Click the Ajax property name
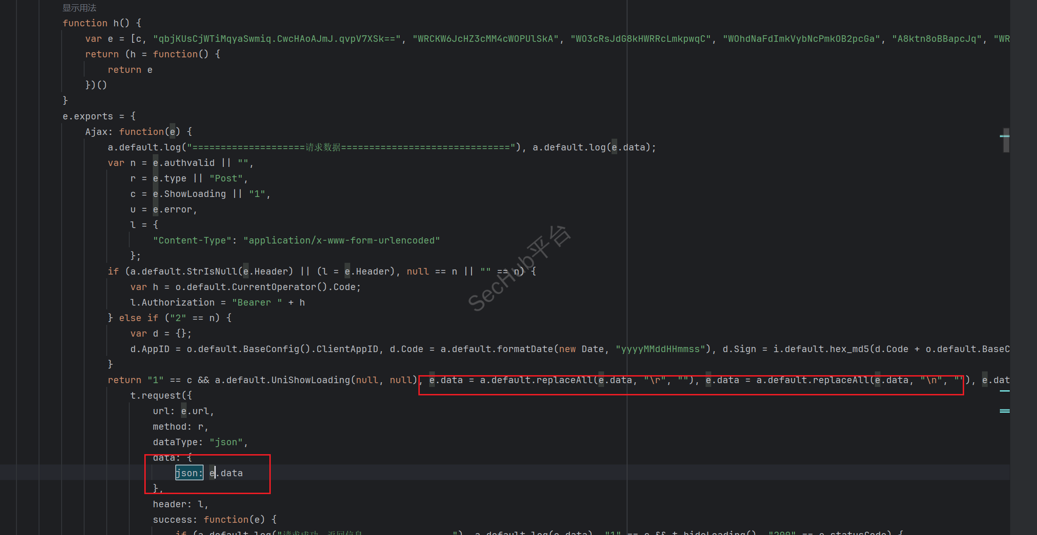 (x=96, y=132)
